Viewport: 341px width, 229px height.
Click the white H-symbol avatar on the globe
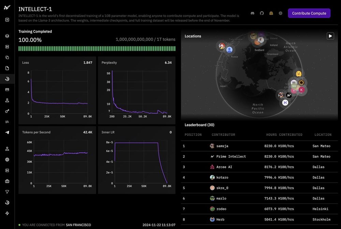point(285,103)
